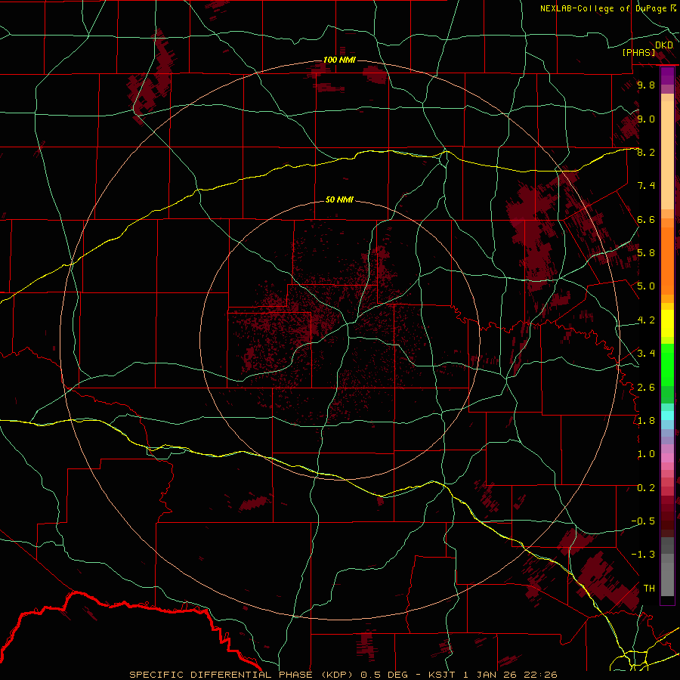Click the 8.2 scale value

[646, 152]
